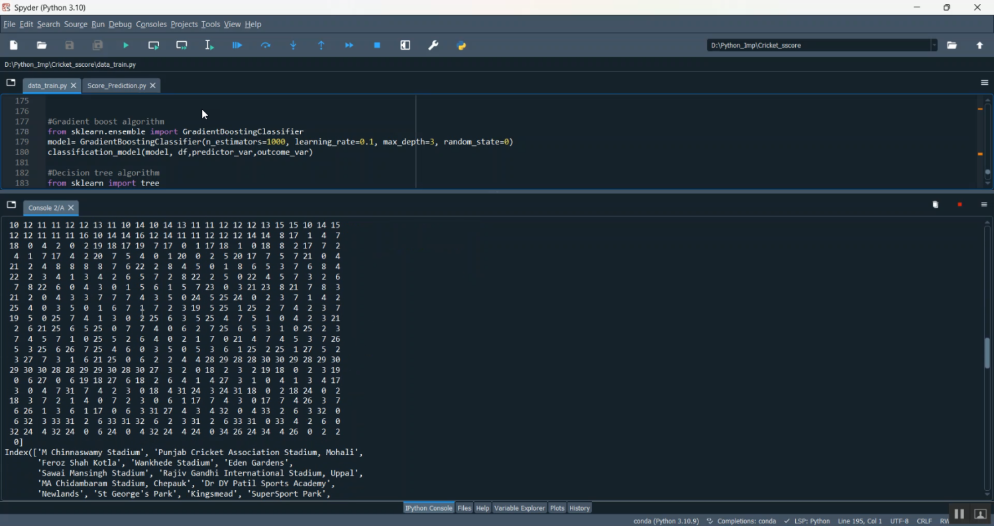994x526 pixels.
Task: Open the editor pane options hamburger menu
Action: tap(984, 83)
